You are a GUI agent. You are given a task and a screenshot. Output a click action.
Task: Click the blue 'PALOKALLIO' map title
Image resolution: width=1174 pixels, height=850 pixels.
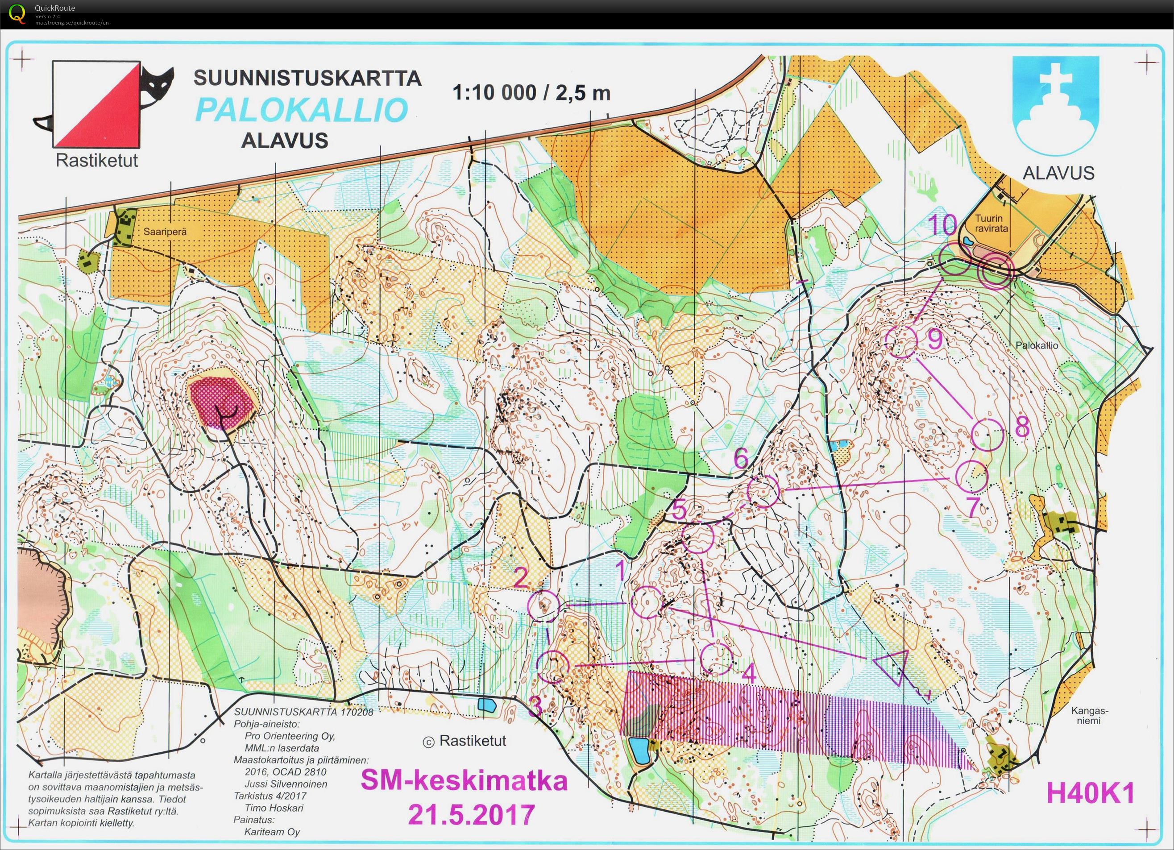click(x=302, y=109)
